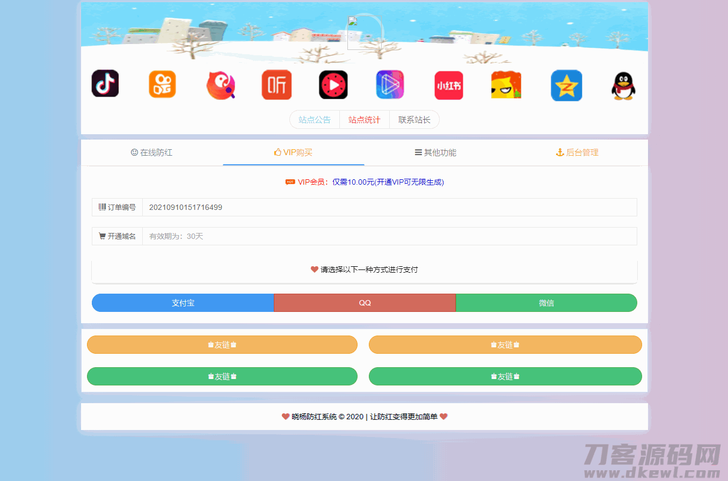Choose the green 微信 payment button
The height and width of the screenshot is (481, 728).
click(x=546, y=303)
